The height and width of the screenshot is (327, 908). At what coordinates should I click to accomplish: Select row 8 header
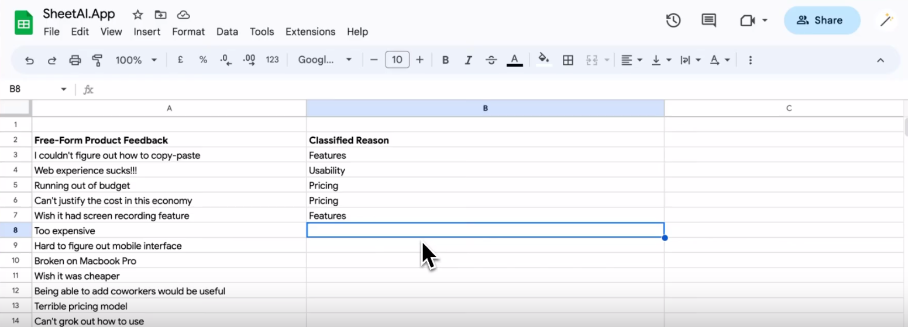16,231
